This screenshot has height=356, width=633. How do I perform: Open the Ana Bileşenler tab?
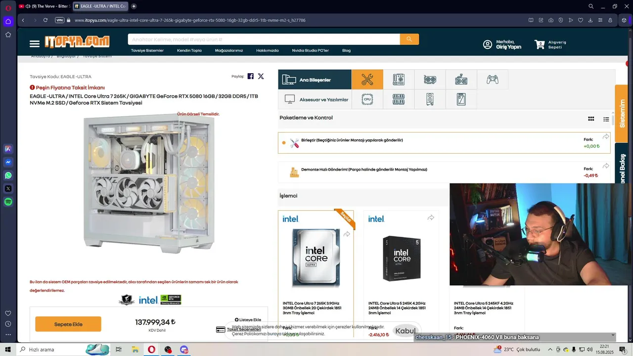pos(315,80)
